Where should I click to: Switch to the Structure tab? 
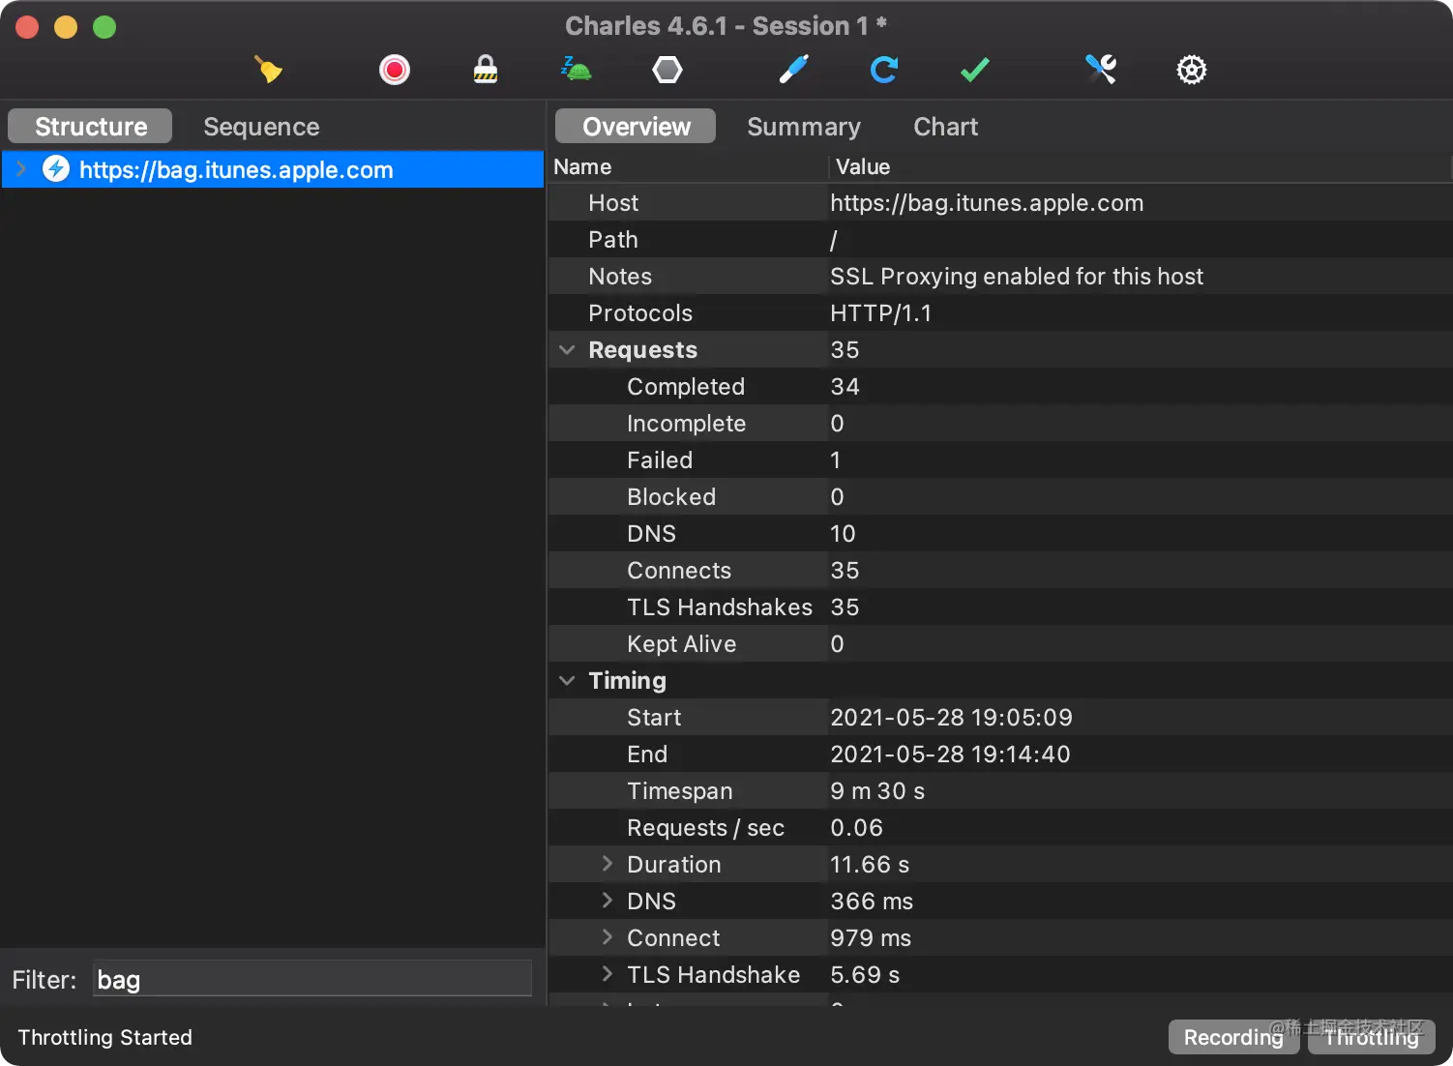point(90,127)
